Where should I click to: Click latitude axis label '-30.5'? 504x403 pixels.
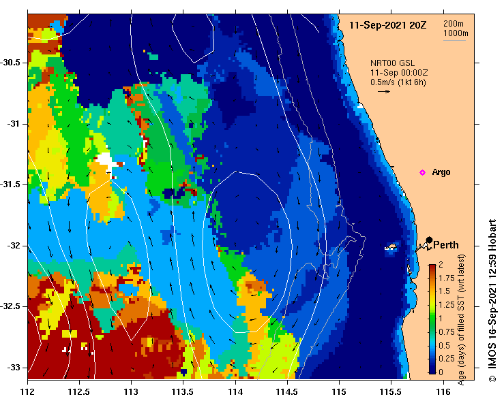point(11,63)
